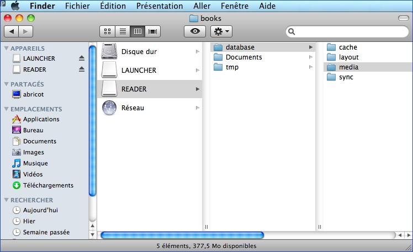413x252 pixels.
Task: Click the search magnifier icon
Action: coord(292,31)
